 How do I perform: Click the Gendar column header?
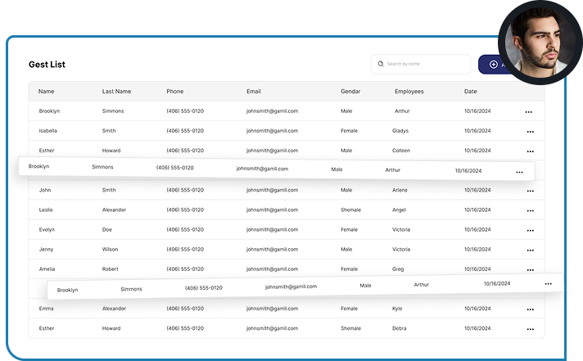point(350,92)
